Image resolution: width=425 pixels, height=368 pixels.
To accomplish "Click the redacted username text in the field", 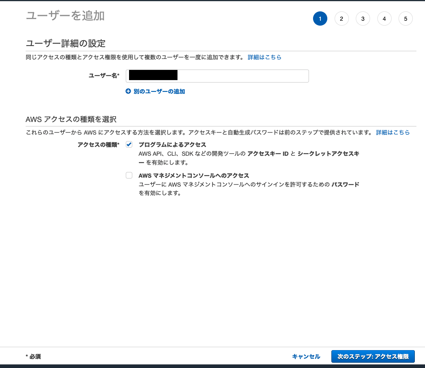I will coord(153,75).
